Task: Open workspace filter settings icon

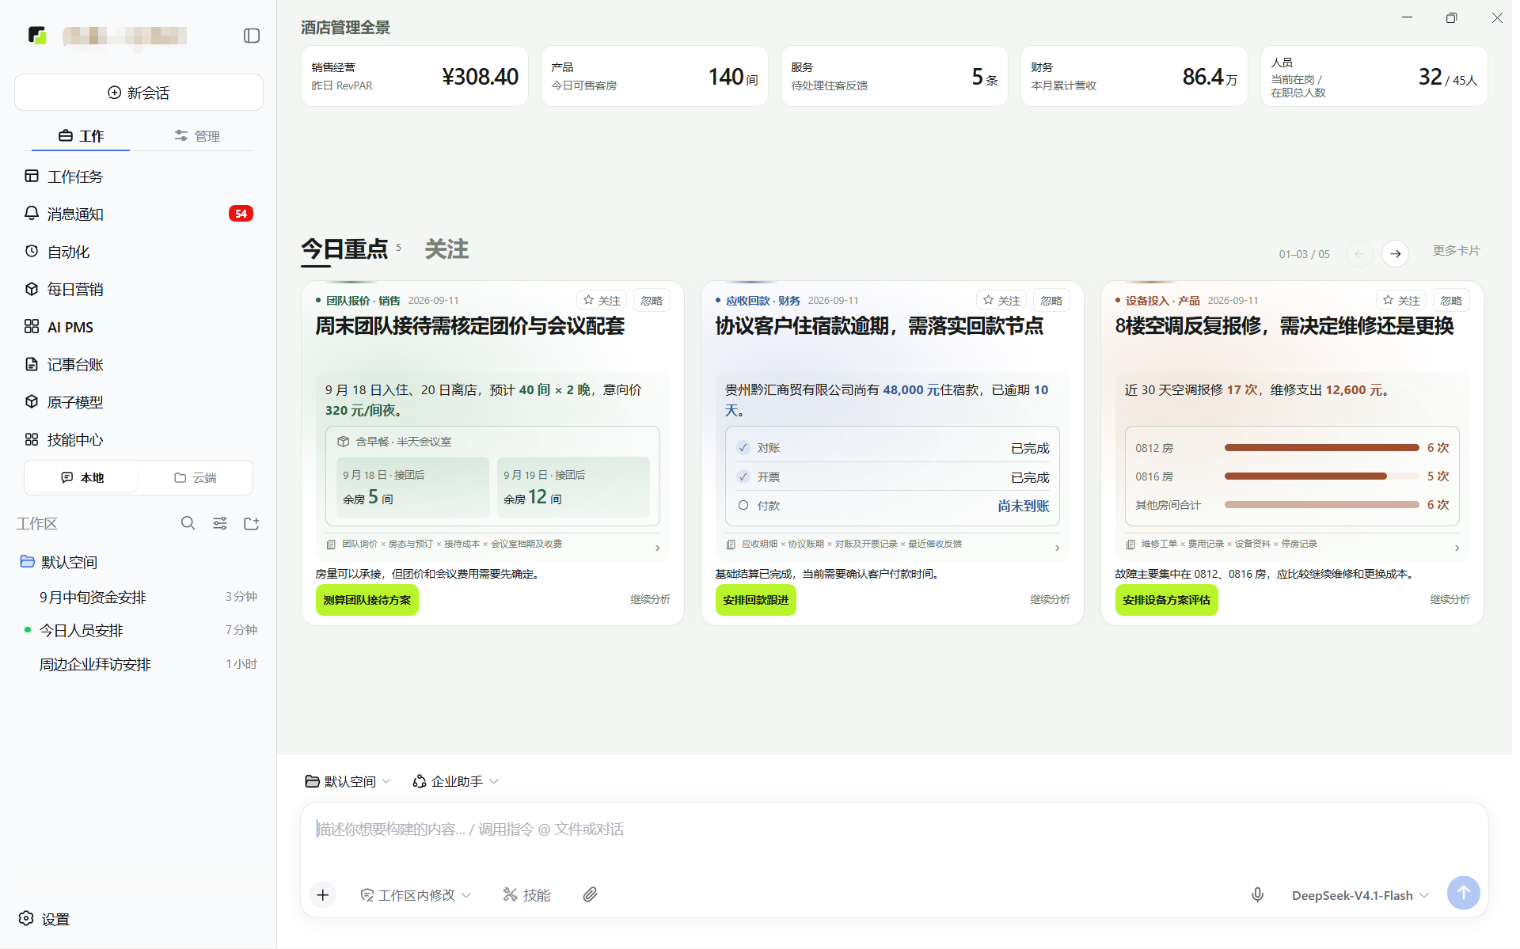Action: coord(220,523)
